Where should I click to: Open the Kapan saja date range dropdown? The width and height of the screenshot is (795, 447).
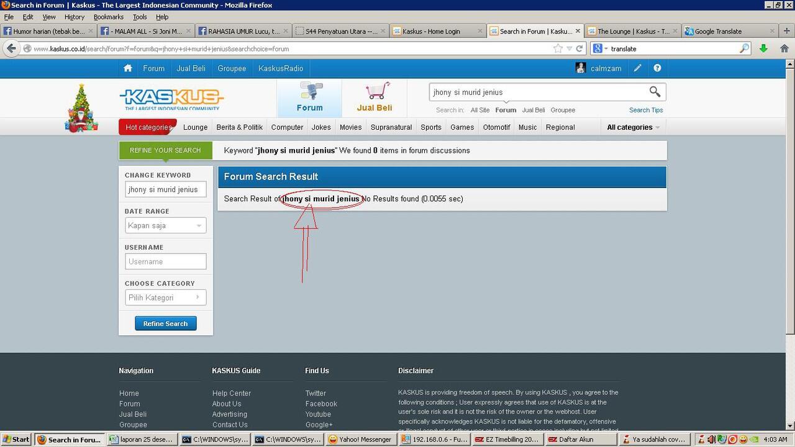point(165,225)
